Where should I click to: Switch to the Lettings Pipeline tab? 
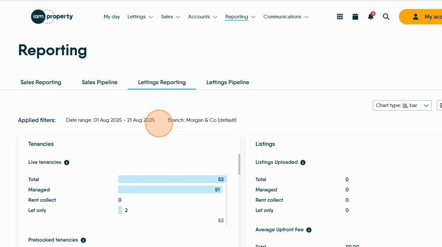(x=228, y=82)
